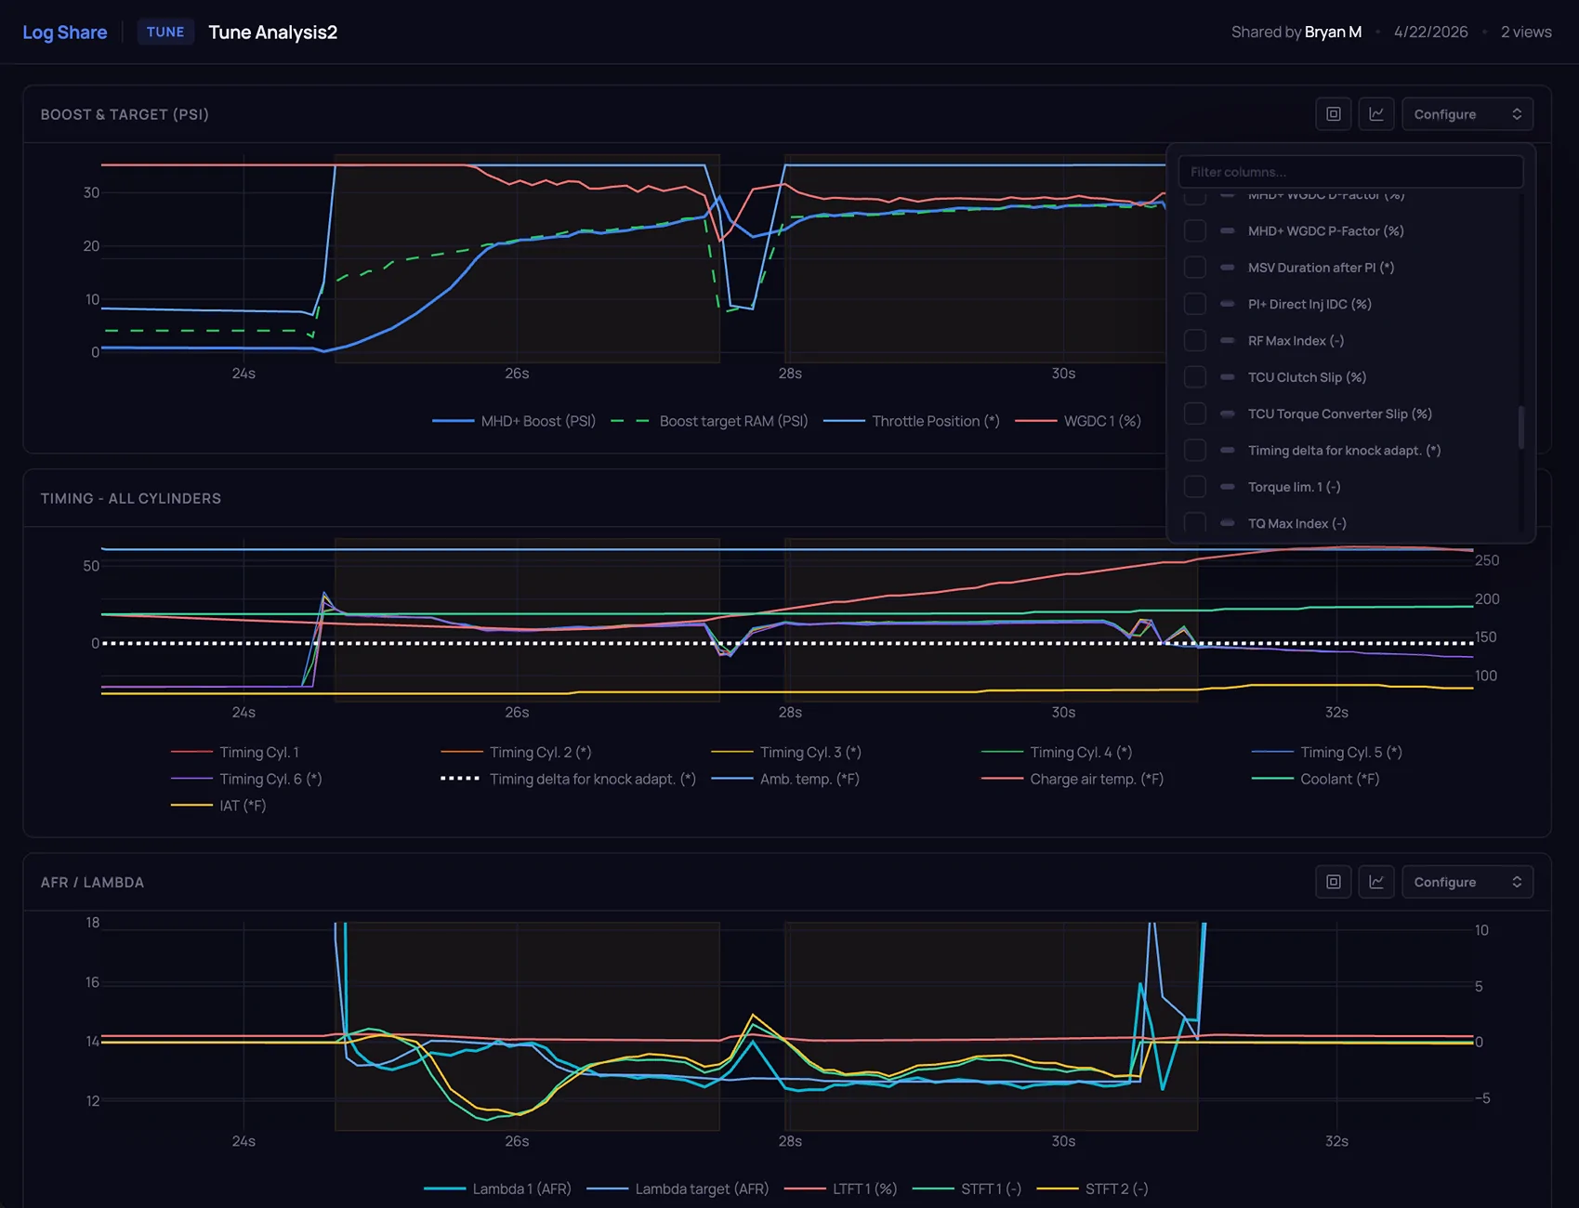Focus the Filter columns search field
The width and height of the screenshot is (1579, 1208).
click(1350, 172)
